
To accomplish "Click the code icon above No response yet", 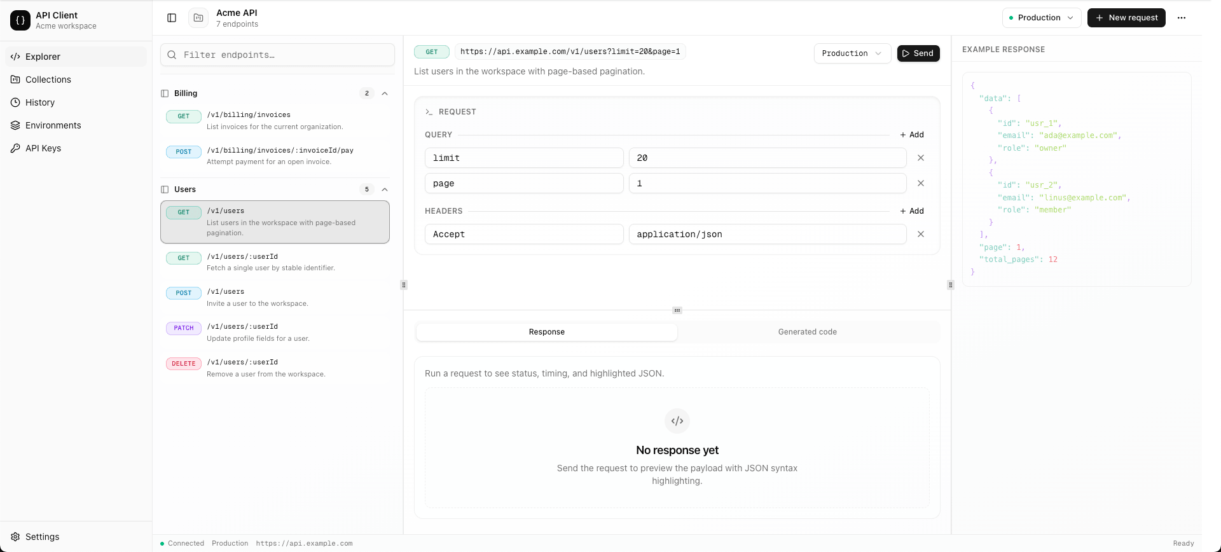I will tap(677, 421).
